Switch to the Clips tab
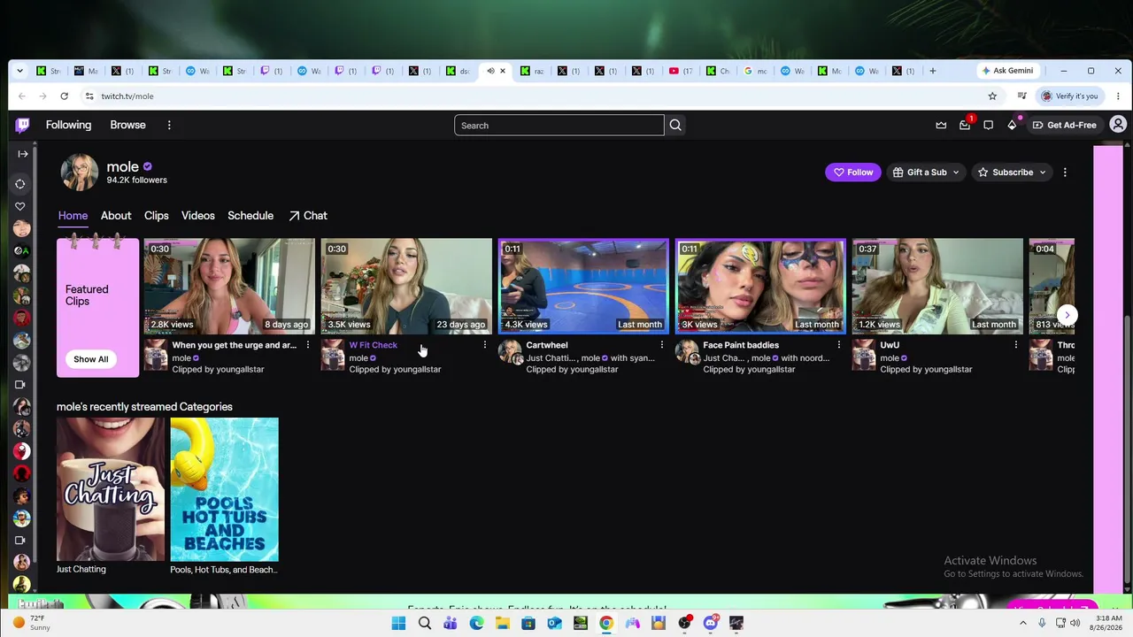Image resolution: width=1133 pixels, height=637 pixels. [x=157, y=216]
